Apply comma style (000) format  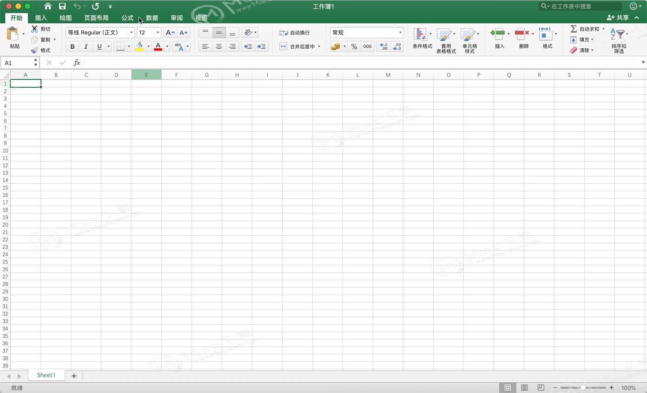[x=367, y=46]
